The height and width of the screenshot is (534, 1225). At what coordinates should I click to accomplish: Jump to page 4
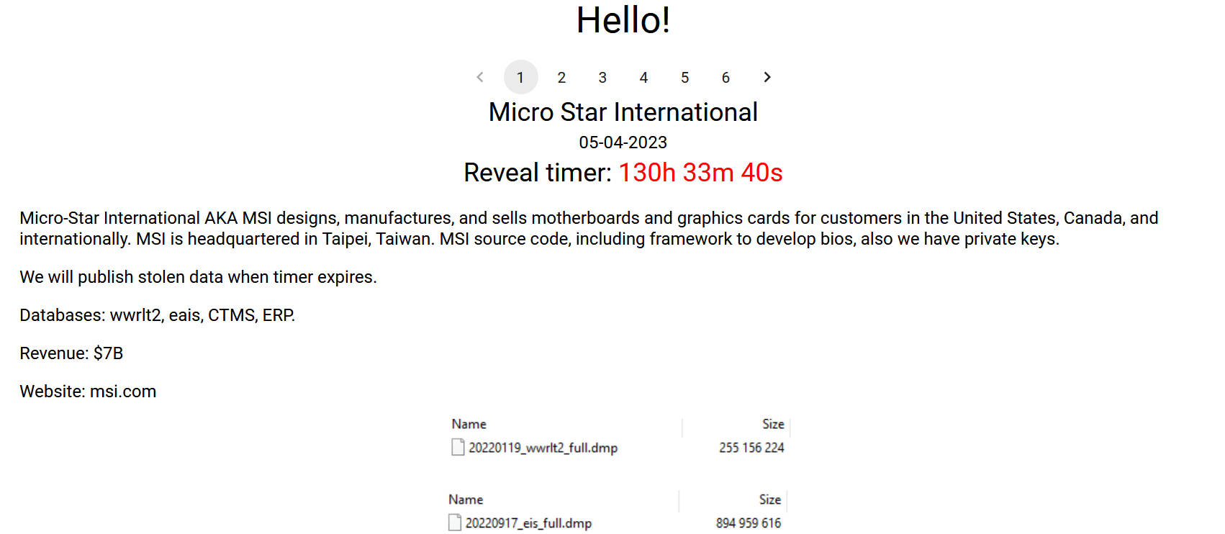[643, 77]
